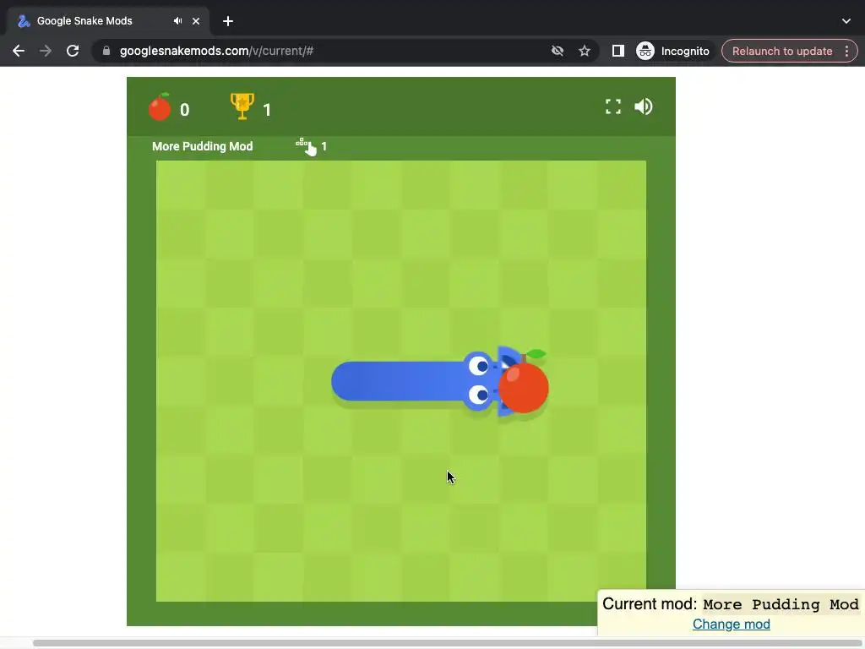The image size is (865, 649).
Task: Toggle fullscreen mode in the snake game
Action: [x=613, y=106]
